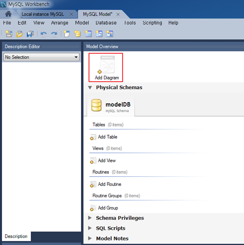Save the model with the floppy disk icon

pyautogui.click(x=30, y=34)
